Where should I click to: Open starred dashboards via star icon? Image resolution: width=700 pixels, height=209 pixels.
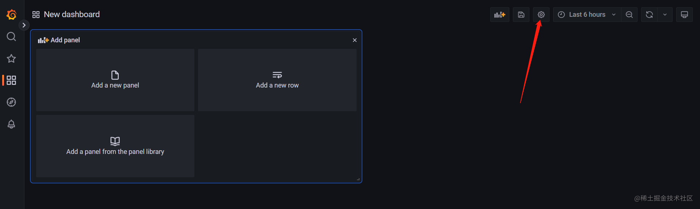[11, 58]
